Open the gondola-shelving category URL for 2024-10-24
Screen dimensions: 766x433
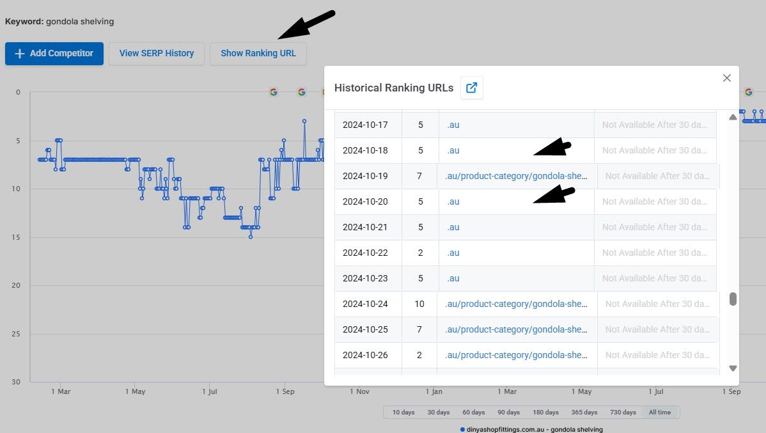tap(517, 304)
